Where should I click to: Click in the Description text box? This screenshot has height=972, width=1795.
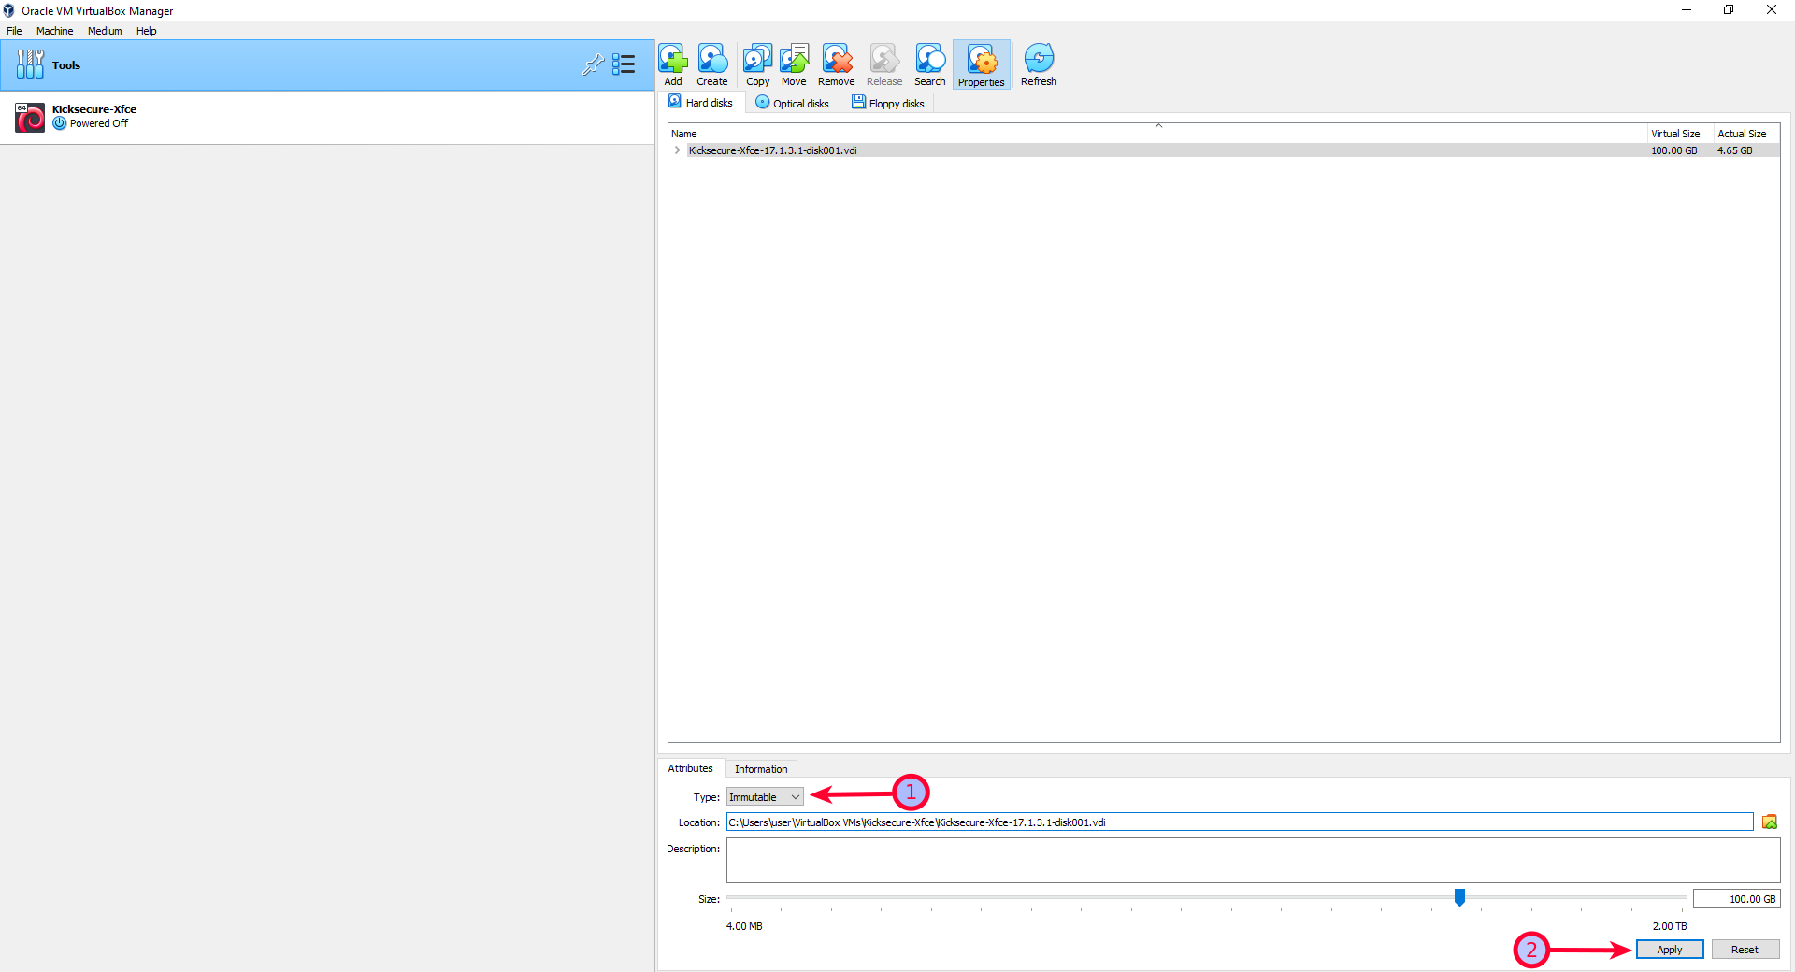(x=1253, y=860)
